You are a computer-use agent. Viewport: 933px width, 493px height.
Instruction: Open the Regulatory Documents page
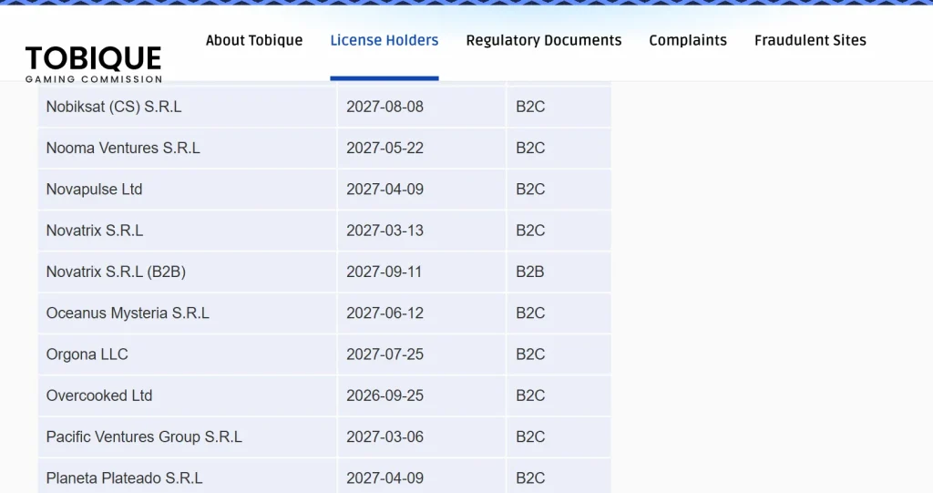[544, 40]
